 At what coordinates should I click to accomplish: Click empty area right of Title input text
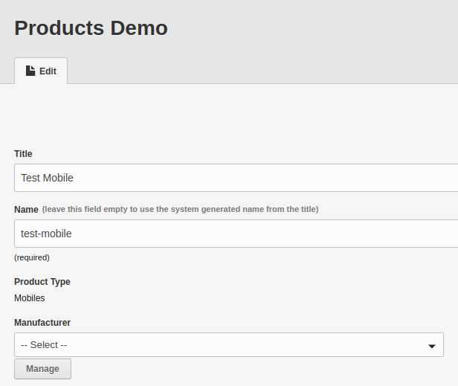[263, 178]
